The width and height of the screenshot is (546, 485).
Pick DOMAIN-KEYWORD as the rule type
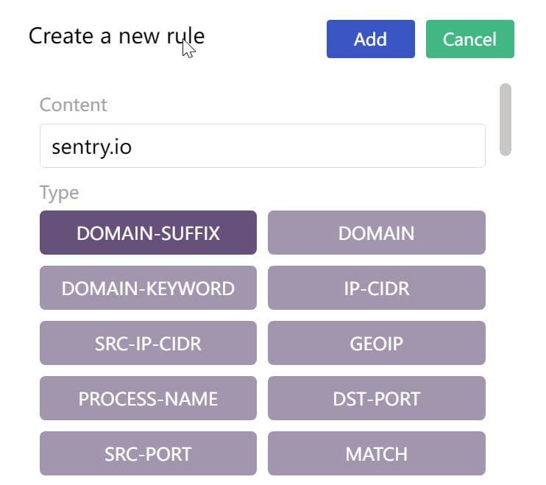tap(148, 288)
